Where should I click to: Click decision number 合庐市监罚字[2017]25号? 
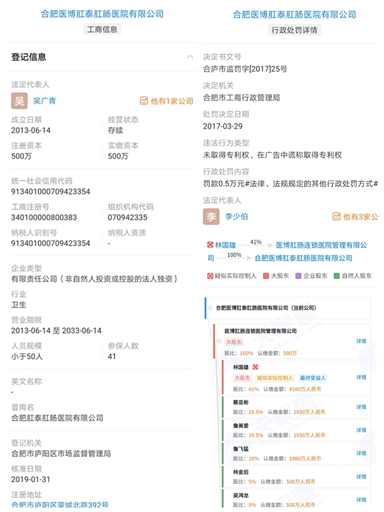coord(245,69)
